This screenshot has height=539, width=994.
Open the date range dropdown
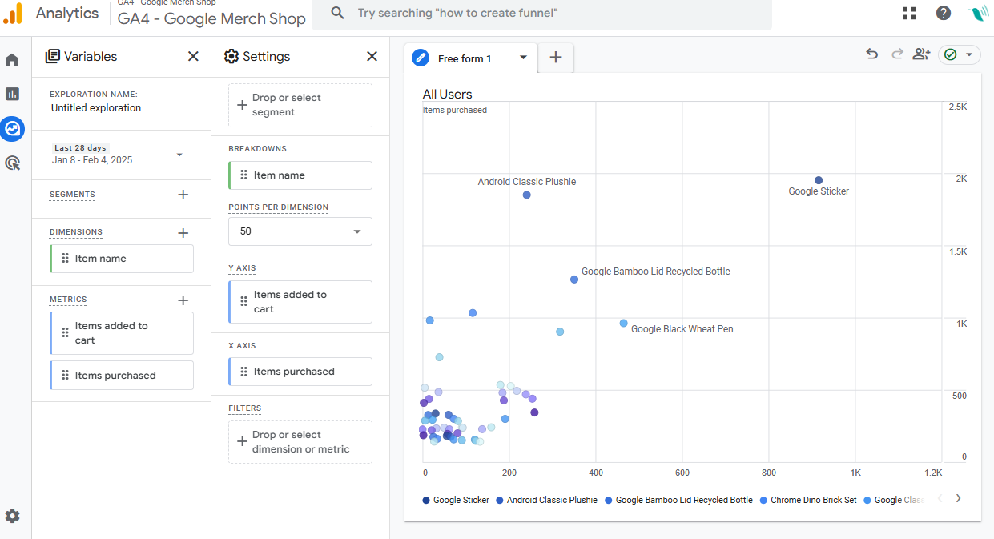point(179,155)
